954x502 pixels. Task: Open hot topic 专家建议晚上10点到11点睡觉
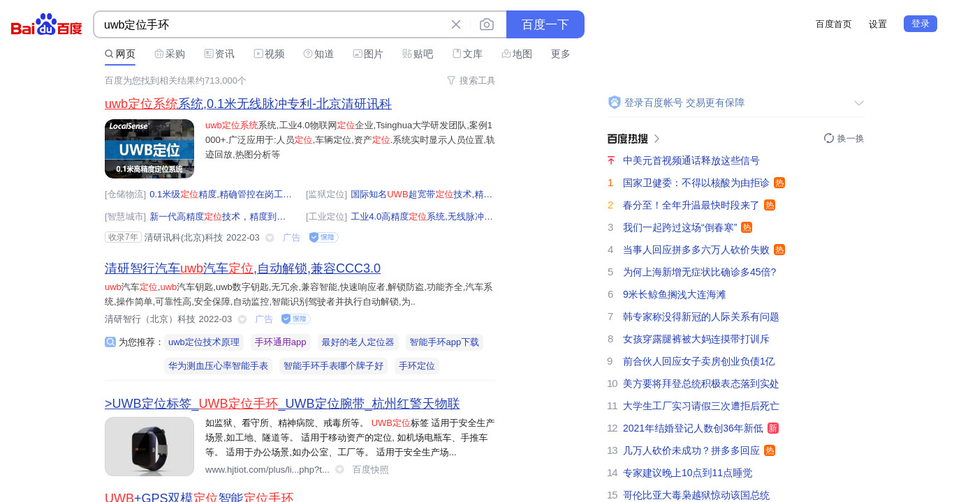688,473
